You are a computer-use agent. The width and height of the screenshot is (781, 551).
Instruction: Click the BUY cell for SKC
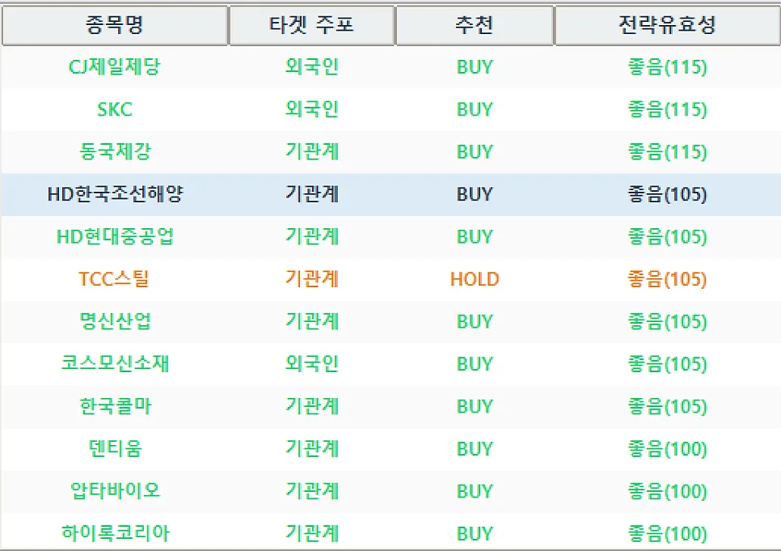474,109
